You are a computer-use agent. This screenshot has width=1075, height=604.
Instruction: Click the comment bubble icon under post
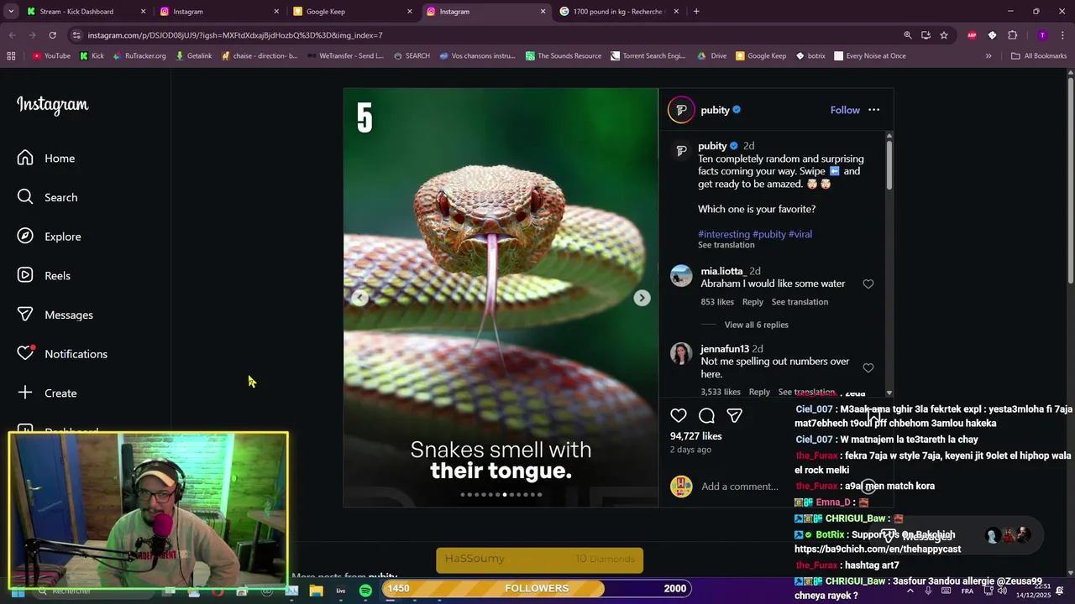point(706,415)
